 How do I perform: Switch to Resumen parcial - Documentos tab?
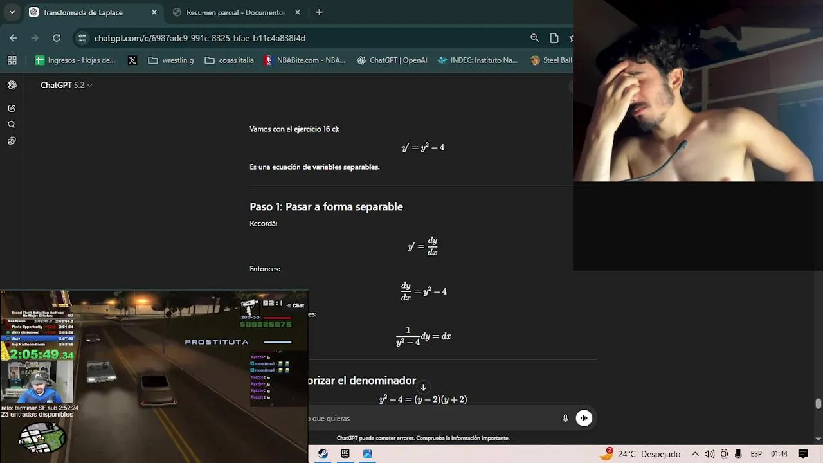235,12
